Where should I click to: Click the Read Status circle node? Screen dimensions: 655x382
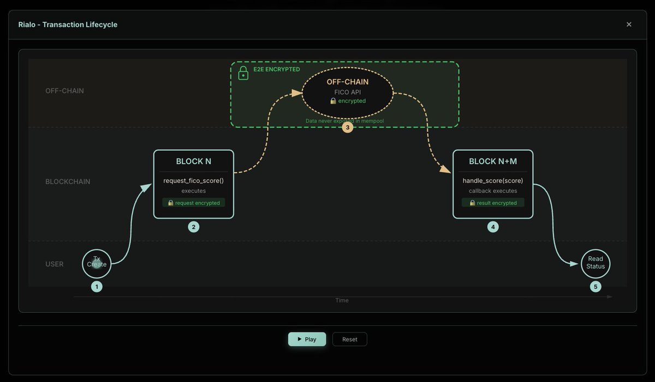tap(596, 264)
